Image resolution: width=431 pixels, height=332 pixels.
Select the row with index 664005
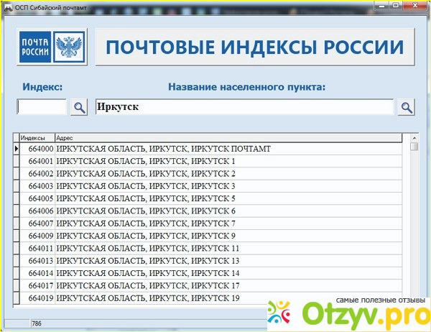pyautogui.click(x=41, y=198)
